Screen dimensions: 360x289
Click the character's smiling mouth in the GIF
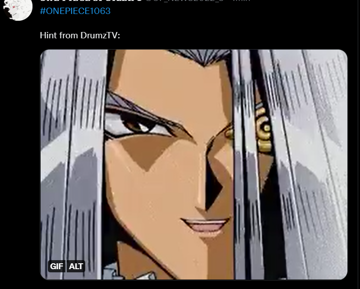(205, 225)
